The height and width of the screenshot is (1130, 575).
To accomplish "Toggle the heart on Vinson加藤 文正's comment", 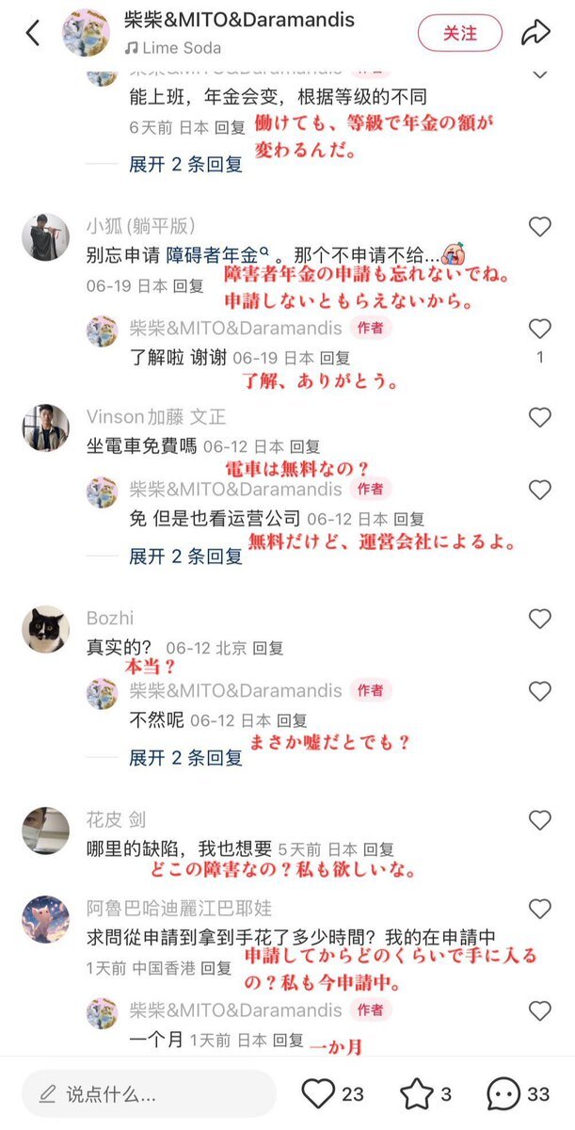I will click(x=539, y=418).
